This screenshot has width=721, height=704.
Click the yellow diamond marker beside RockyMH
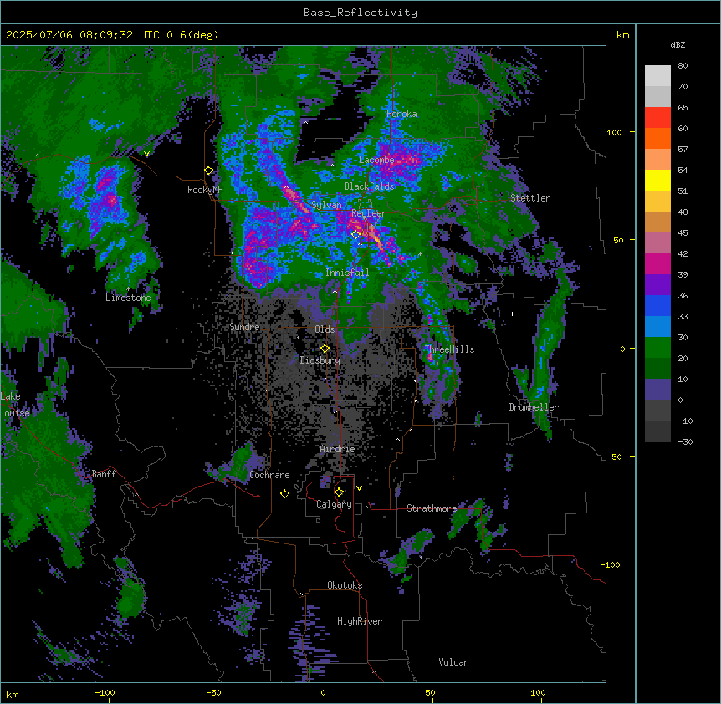click(209, 171)
